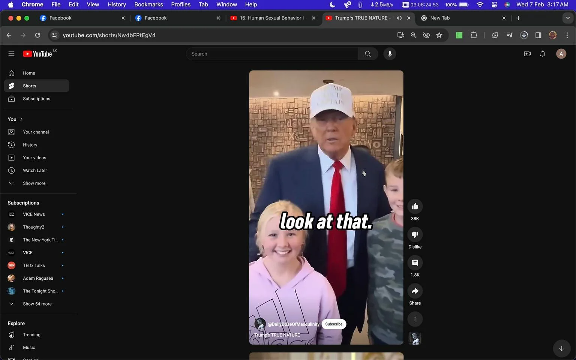The height and width of the screenshot is (360, 576).
Task: Mute the Trump's TRUE NATURE tab audio
Action: pos(399,18)
